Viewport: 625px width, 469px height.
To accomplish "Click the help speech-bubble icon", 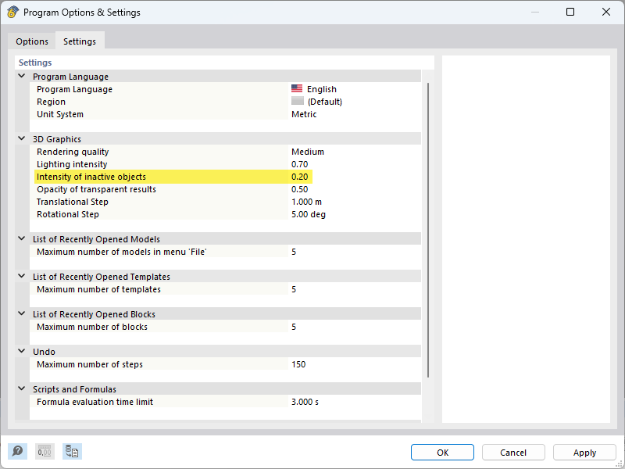I will point(17,452).
